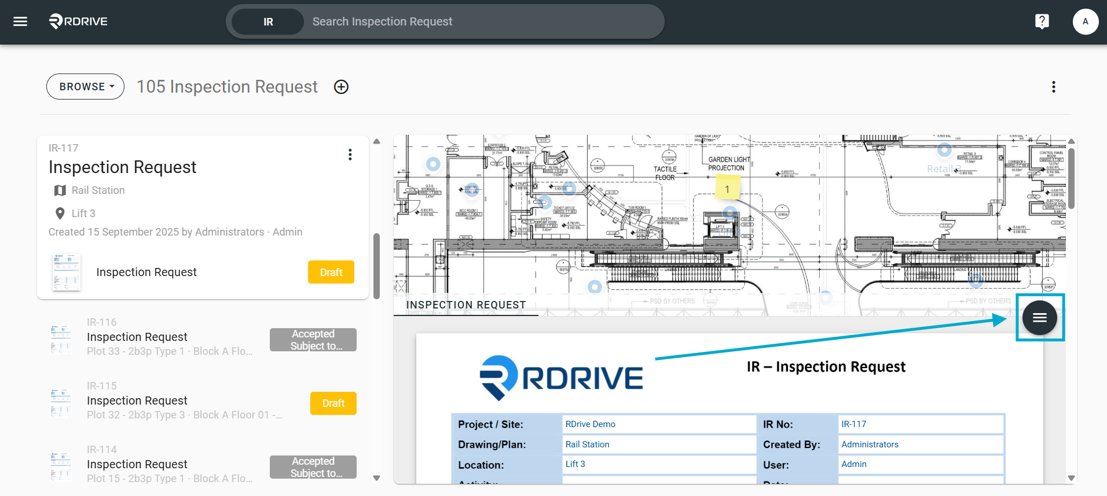This screenshot has width=1107, height=496.
Task: Open the hamburger navigation menu
Action: click(x=20, y=21)
